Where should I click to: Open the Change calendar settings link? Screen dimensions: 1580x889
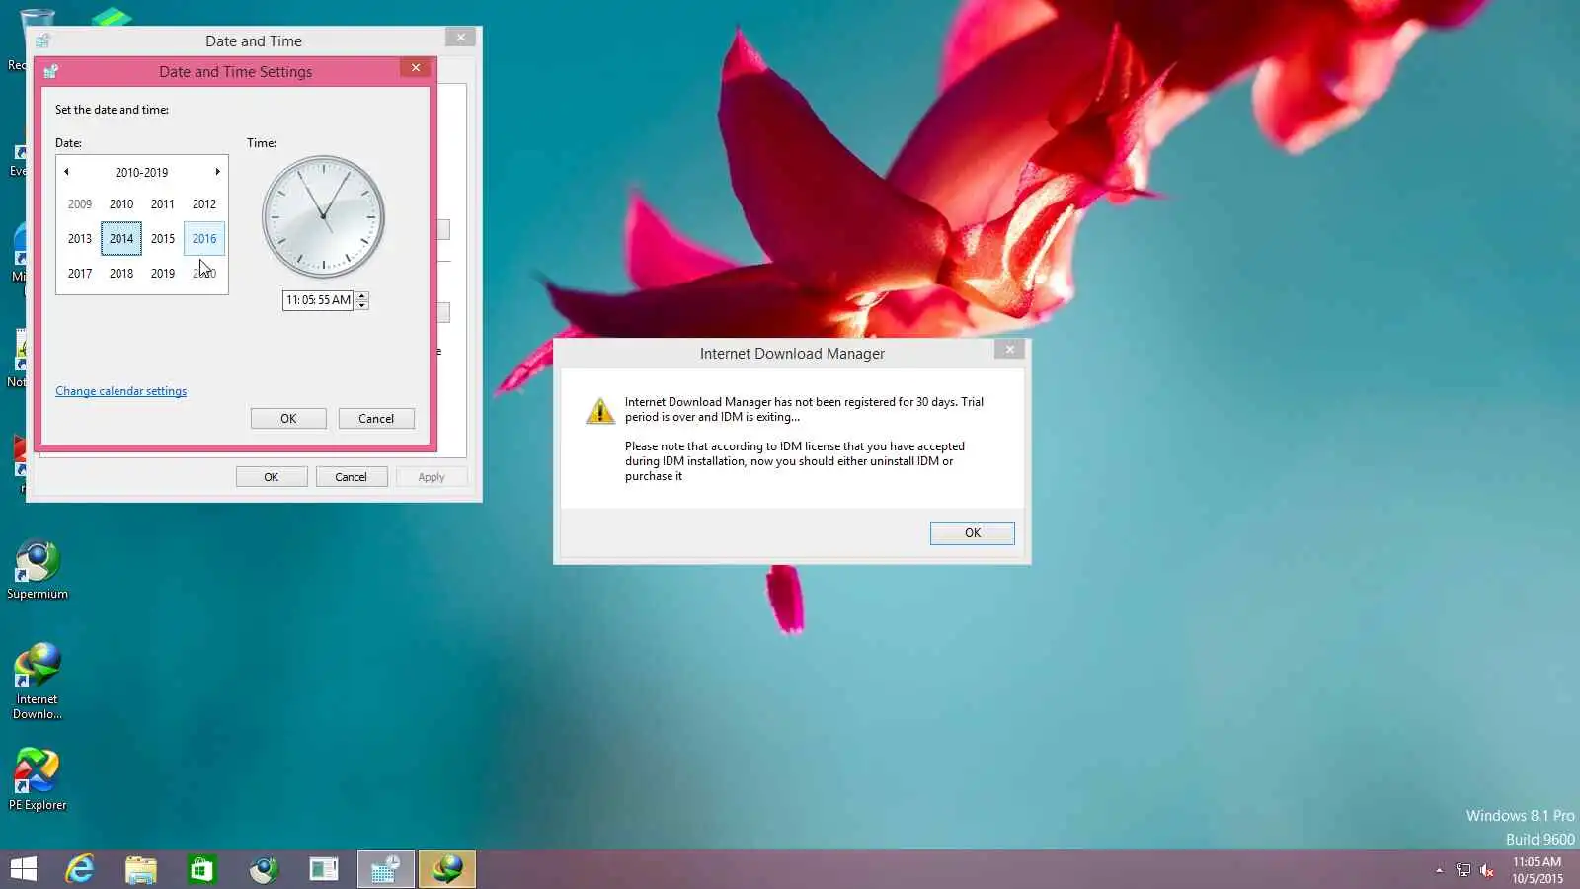(x=120, y=391)
